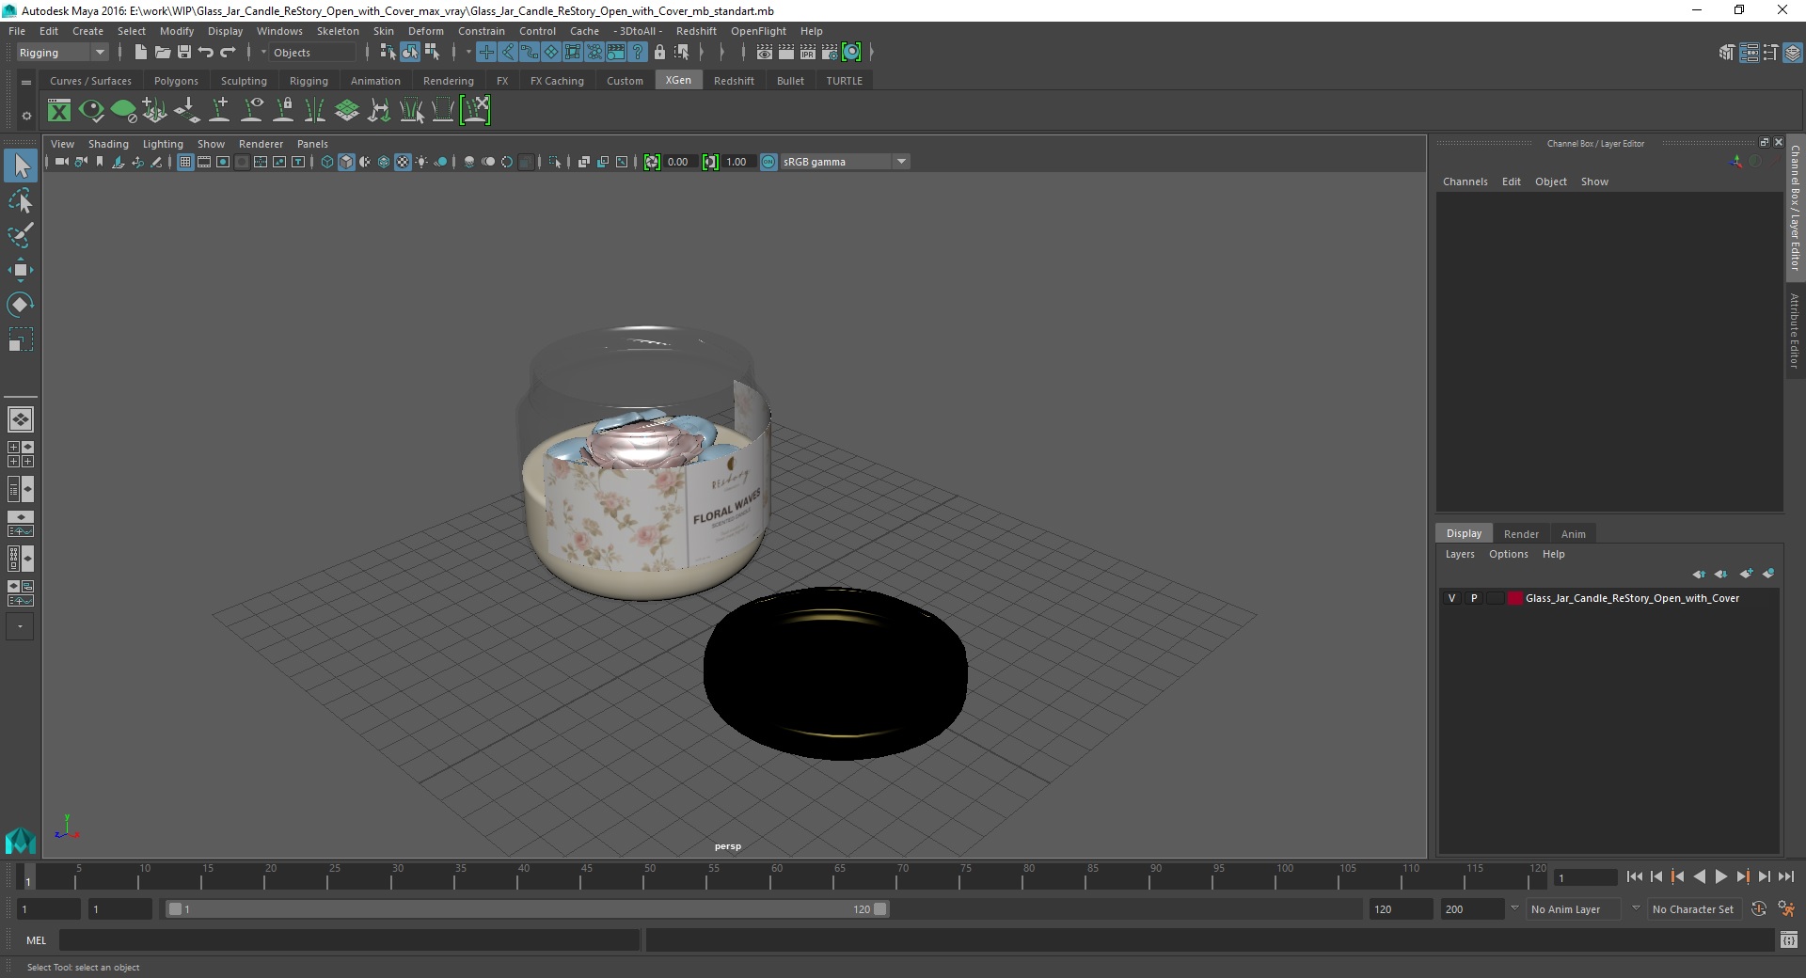1806x978 pixels.
Task: Choose the Paint Selection tool
Action: pos(21,235)
